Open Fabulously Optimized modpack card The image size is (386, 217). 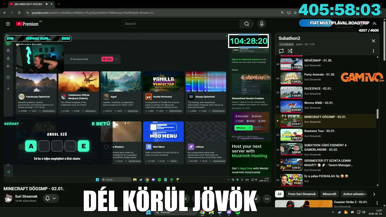[36, 92]
